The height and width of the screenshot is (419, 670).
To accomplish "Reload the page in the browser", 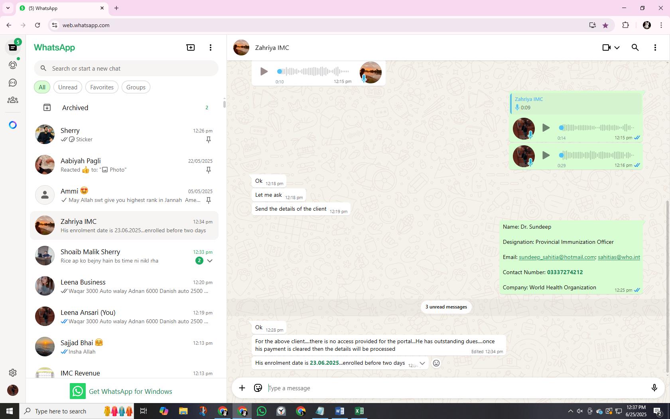I will (x=37, y=25).
